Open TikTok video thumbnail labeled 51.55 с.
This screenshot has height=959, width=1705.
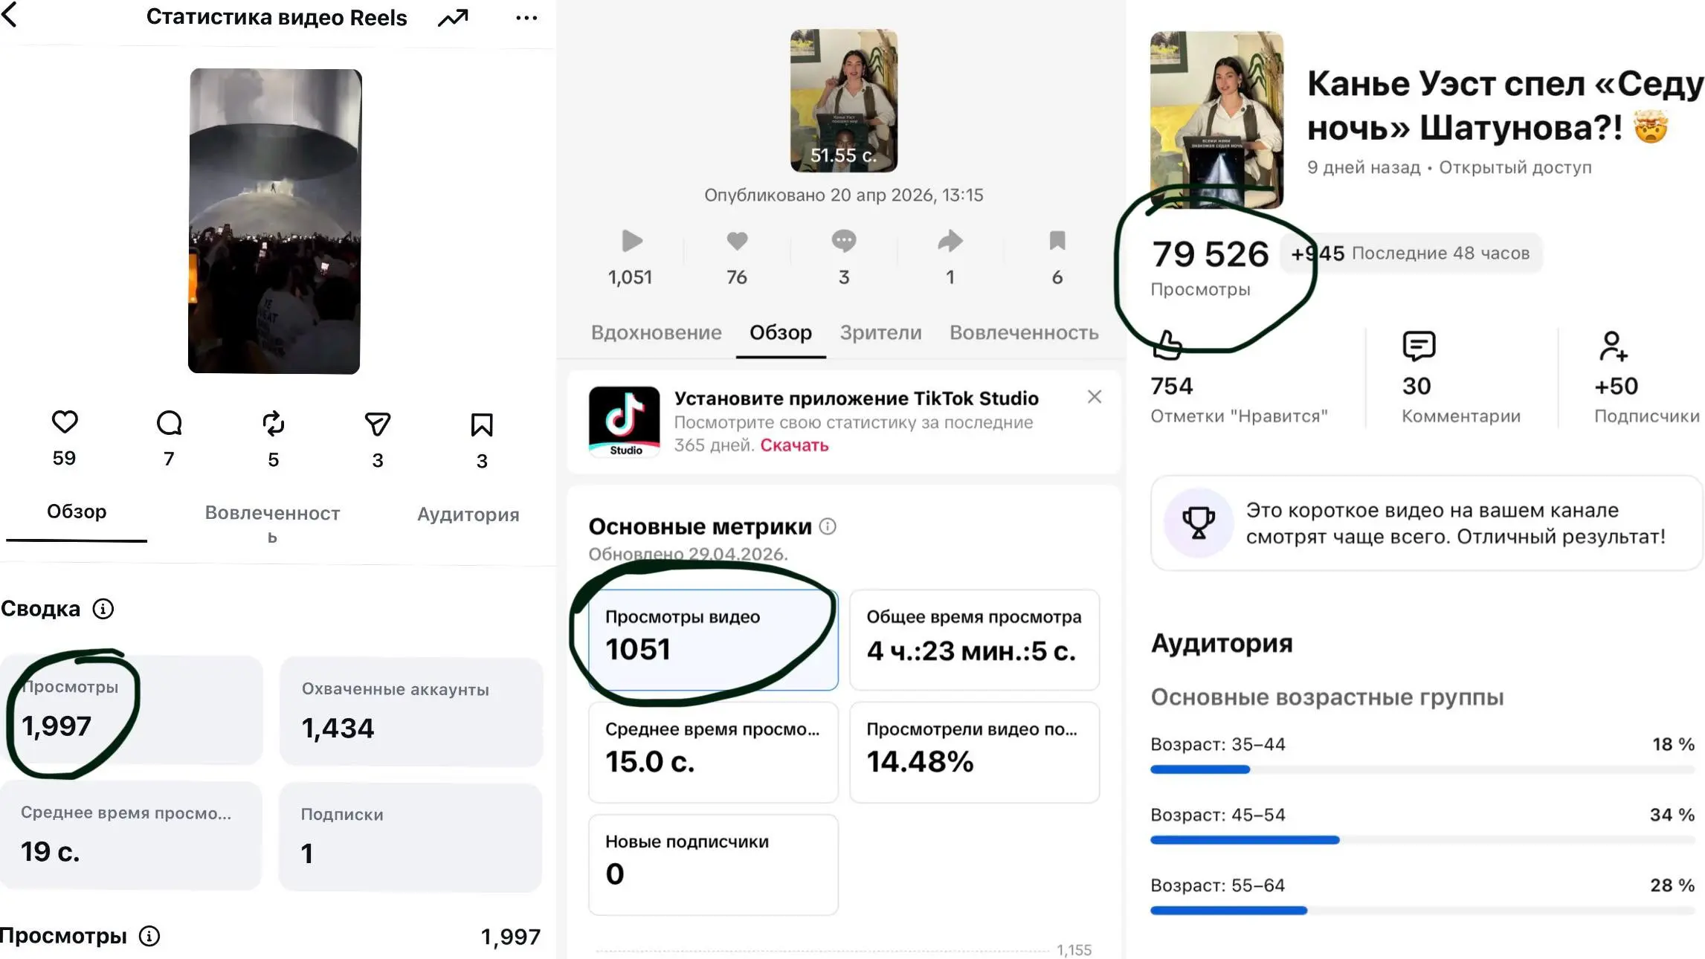pyautogui.click(x=844, y=100)
